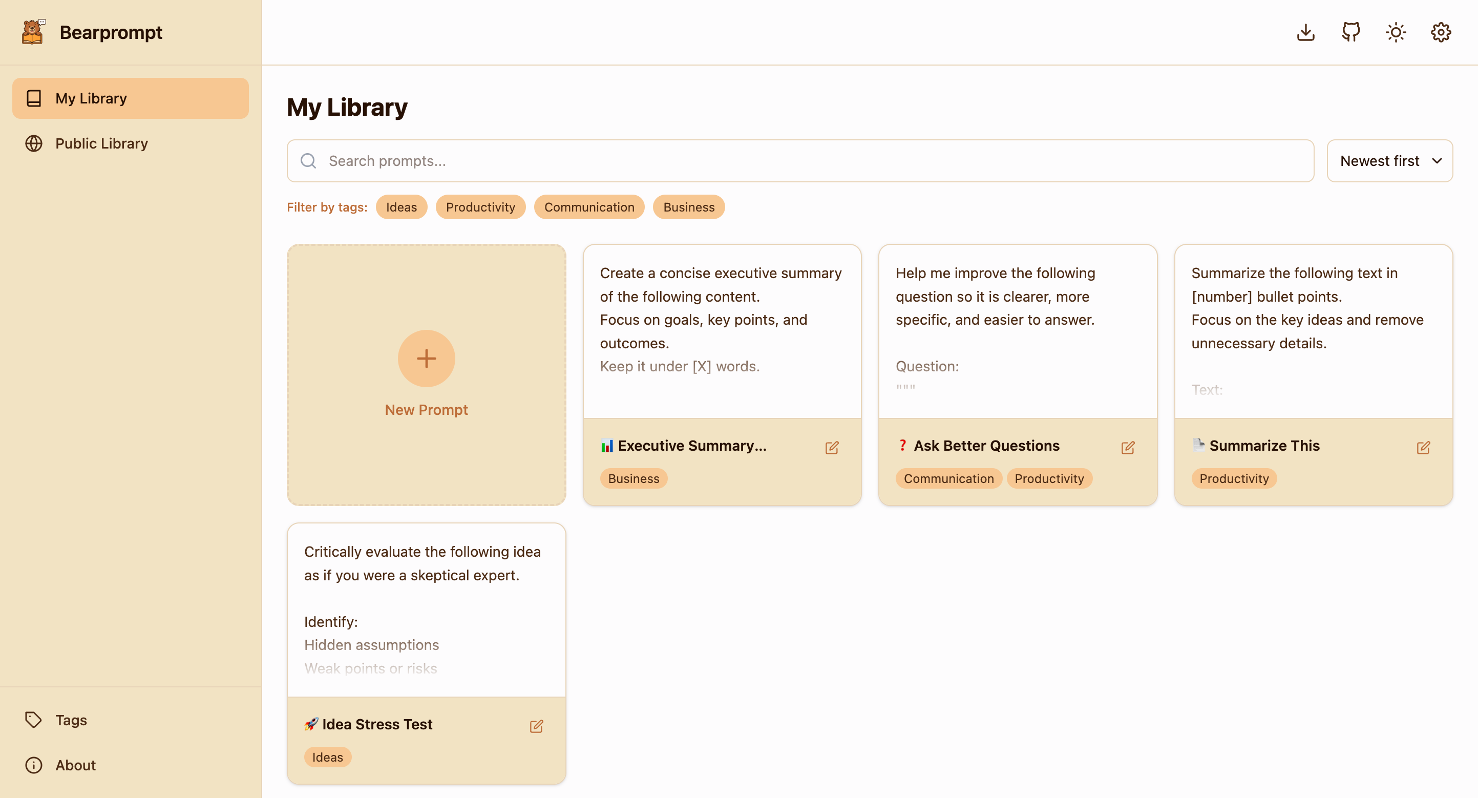
Task: Select My Library in sidebar
Action: (x=130, y=99)
